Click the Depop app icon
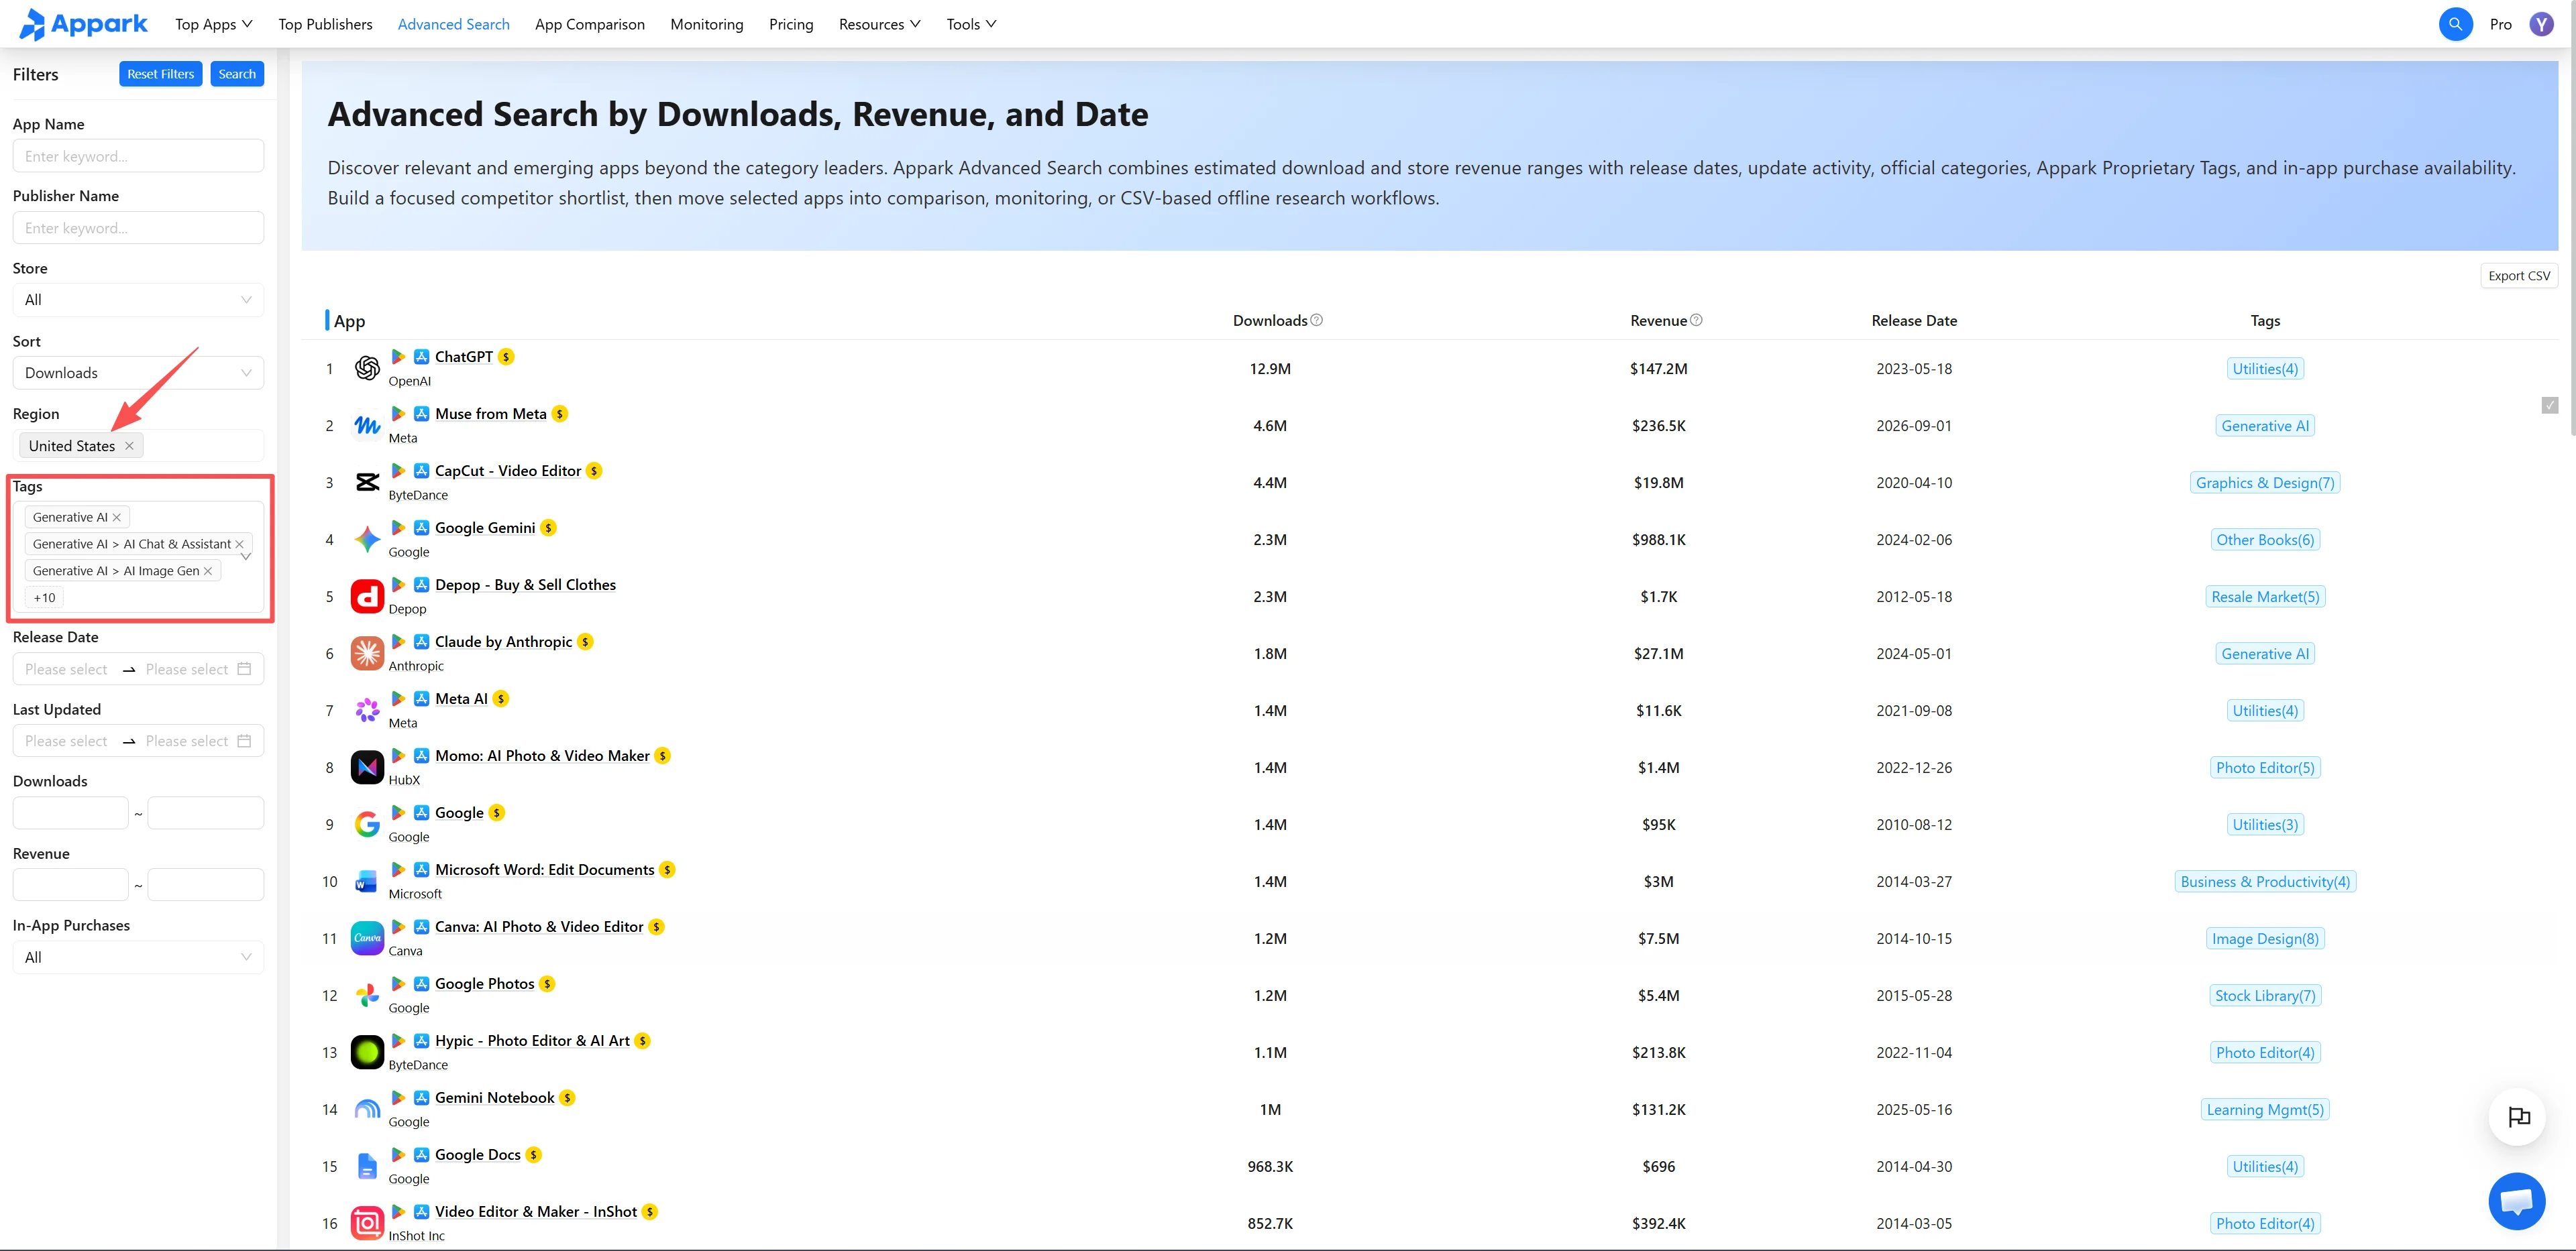2576x1251 pixels. 367,597
